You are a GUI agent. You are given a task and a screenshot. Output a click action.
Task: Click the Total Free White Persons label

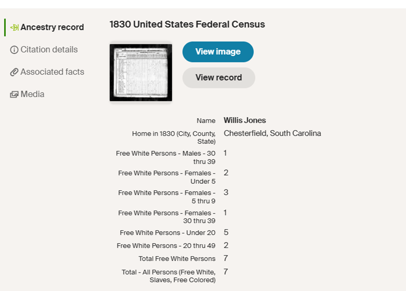pos(177,258)
